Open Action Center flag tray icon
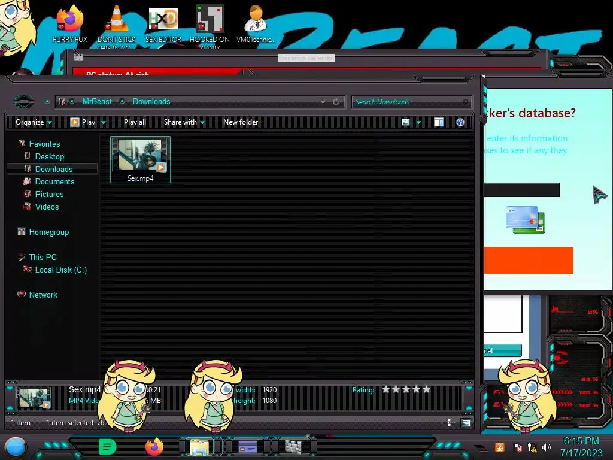Image resolution: width=613 pixels, height=460 pixels. (518, 447)
